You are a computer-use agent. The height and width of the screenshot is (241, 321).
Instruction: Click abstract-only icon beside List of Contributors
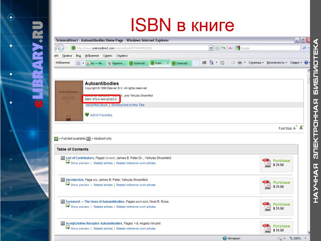tap(63, 158)
